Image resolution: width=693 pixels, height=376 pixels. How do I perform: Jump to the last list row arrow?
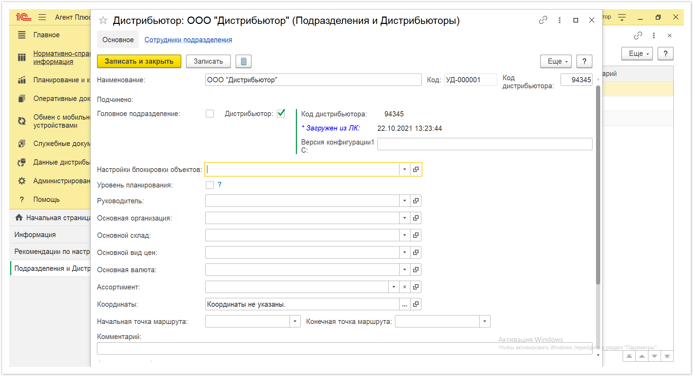coord(667,356)
